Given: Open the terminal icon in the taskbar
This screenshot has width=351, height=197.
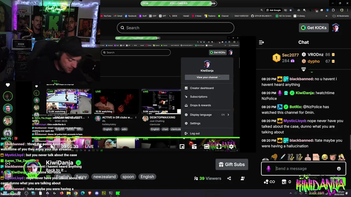Looking at the screenshot, I should pyautogui.click(x=111, y=193).
